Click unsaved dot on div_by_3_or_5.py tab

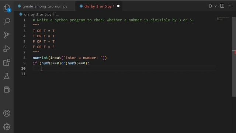tap(118, 6)
